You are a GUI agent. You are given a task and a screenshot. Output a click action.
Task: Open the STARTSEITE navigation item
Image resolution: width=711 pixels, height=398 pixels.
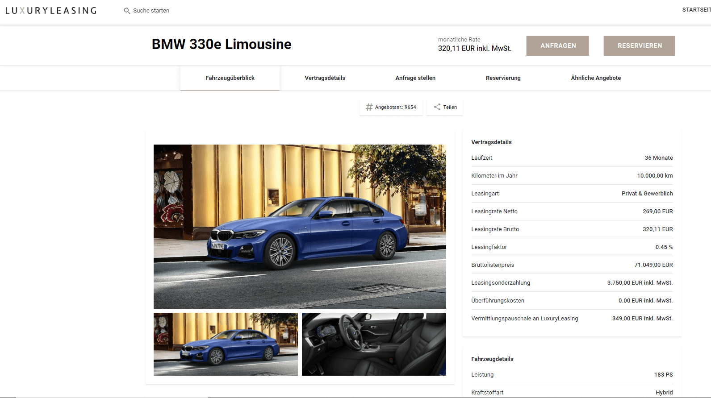pyautogui.click(x=696, y=10)
